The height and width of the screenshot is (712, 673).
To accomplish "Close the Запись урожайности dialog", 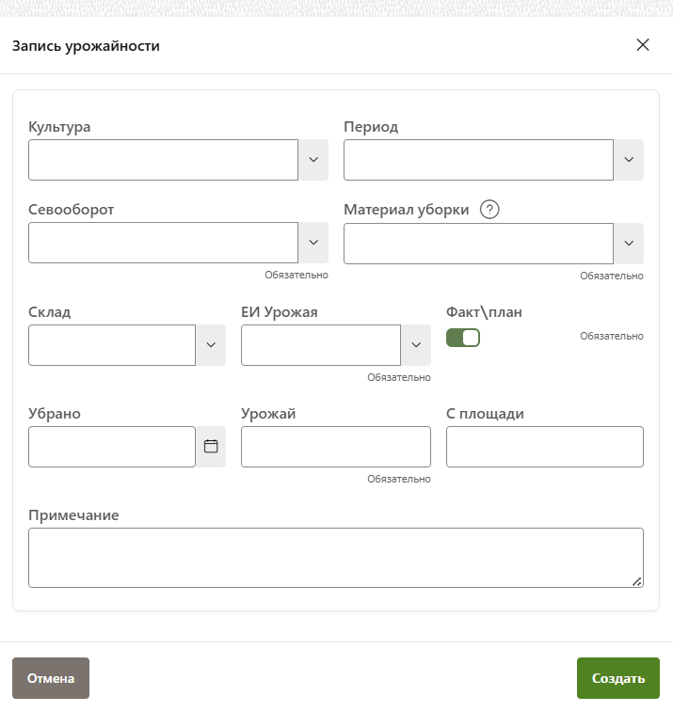I will [x=643, y=45].
